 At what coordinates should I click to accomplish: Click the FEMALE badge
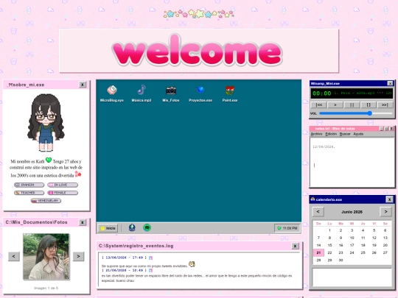(63, 193)
